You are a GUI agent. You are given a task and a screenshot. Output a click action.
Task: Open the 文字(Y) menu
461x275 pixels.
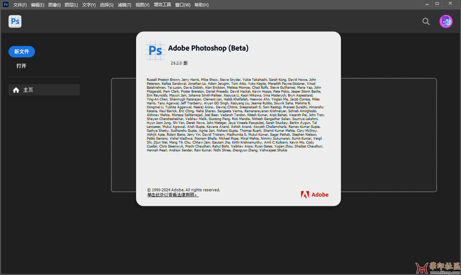89,5
